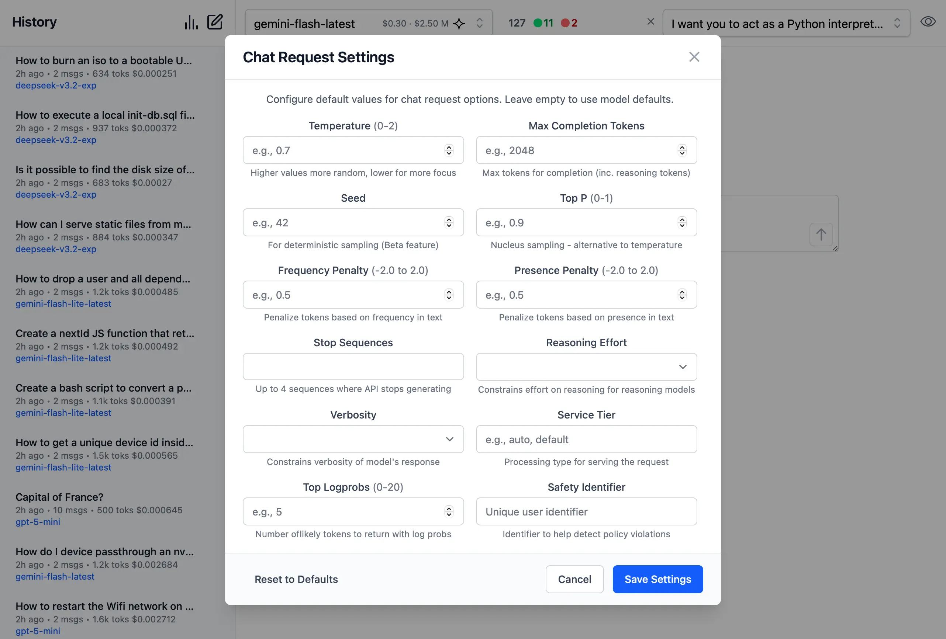
Task: Open the Capital of France conversation from history
Action: tap(59, 497)
